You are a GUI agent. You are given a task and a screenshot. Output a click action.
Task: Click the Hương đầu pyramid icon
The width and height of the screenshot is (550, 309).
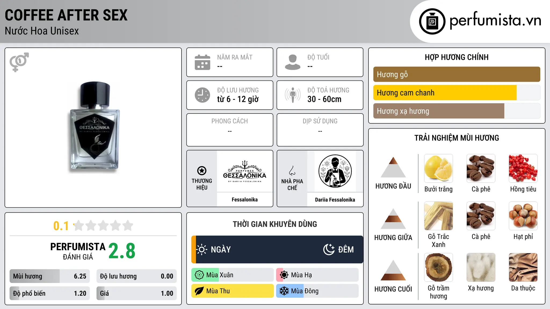tap(393, 167)
